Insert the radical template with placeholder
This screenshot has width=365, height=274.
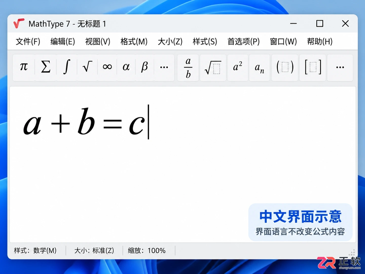213,68
